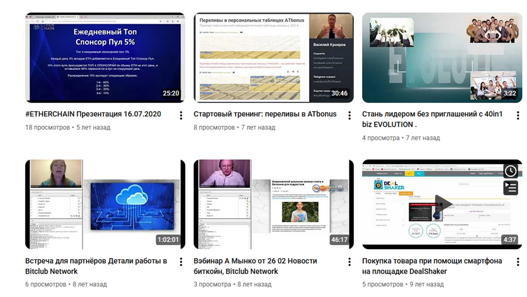Click title 'Покупка товара при помощи смартфона'
The height and width of the screenshot is (297, 527).
click(x=432, y=261)
